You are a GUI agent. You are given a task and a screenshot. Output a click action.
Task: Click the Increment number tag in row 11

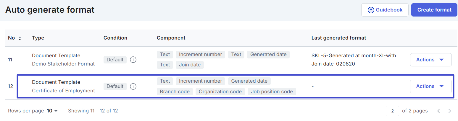point(200,55)
